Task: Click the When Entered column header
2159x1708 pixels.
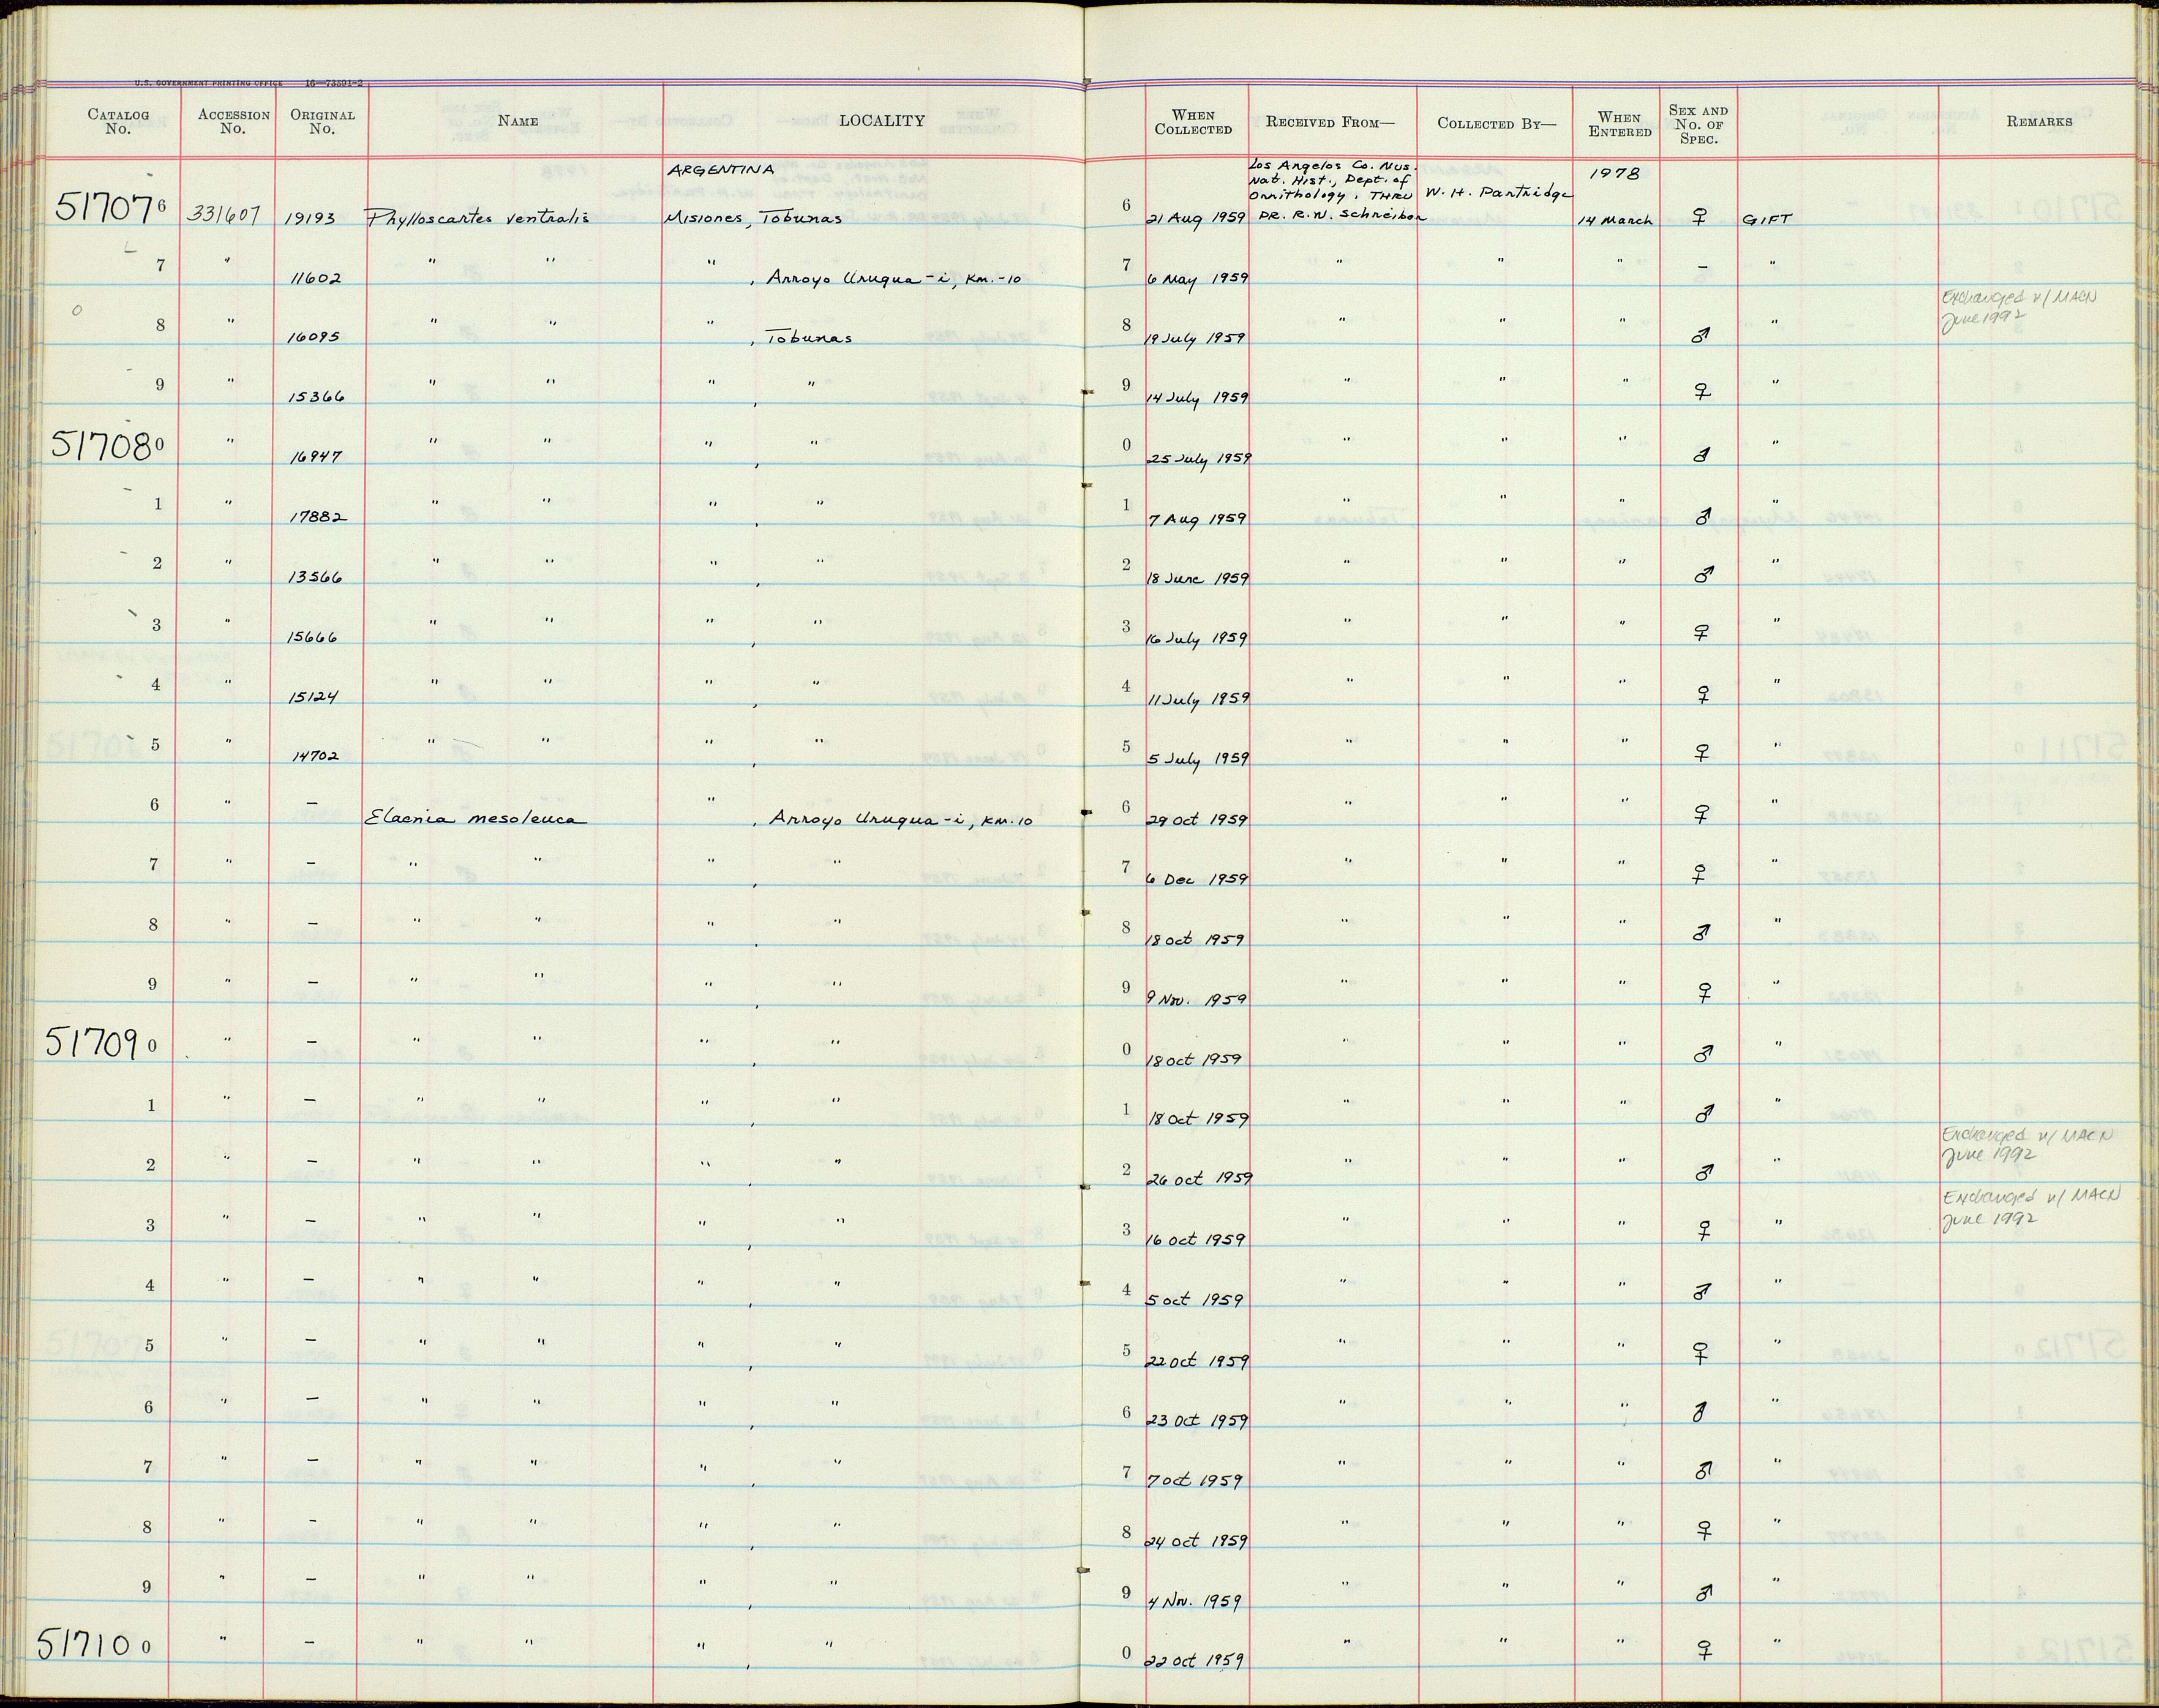Action: tap(1619, 124)
